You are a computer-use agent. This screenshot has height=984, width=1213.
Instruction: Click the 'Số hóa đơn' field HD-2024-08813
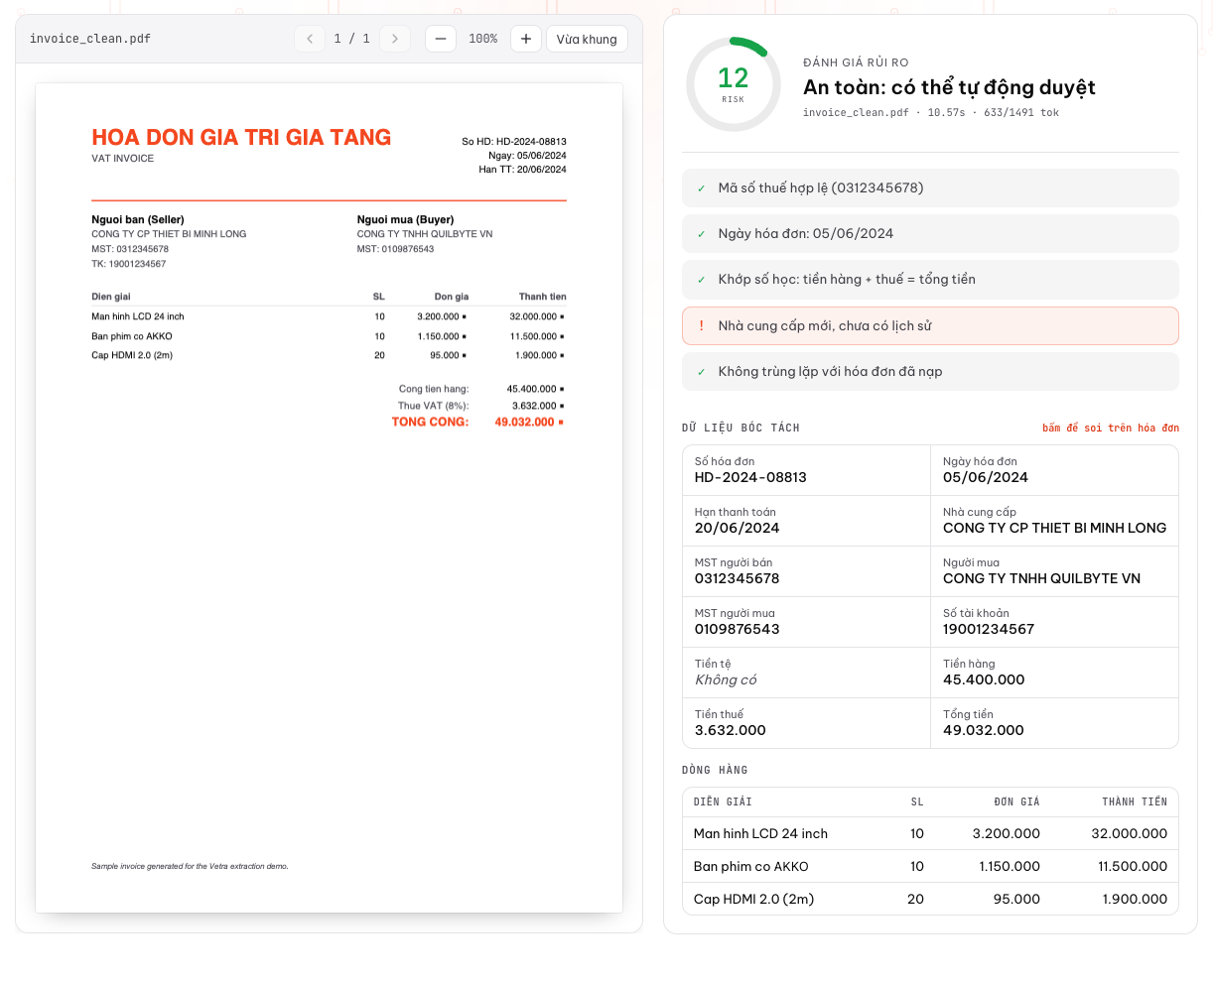point(806,470)
